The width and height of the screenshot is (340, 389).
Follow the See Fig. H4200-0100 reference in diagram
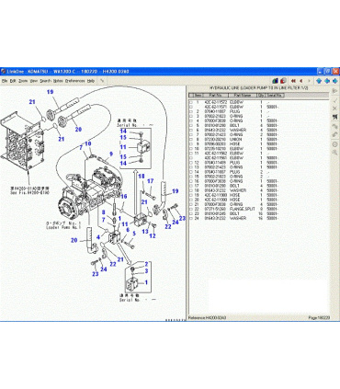click(x=29, y=193)
